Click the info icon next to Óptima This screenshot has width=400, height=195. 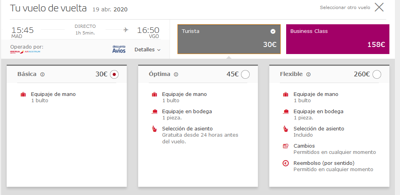click(176, 74)
